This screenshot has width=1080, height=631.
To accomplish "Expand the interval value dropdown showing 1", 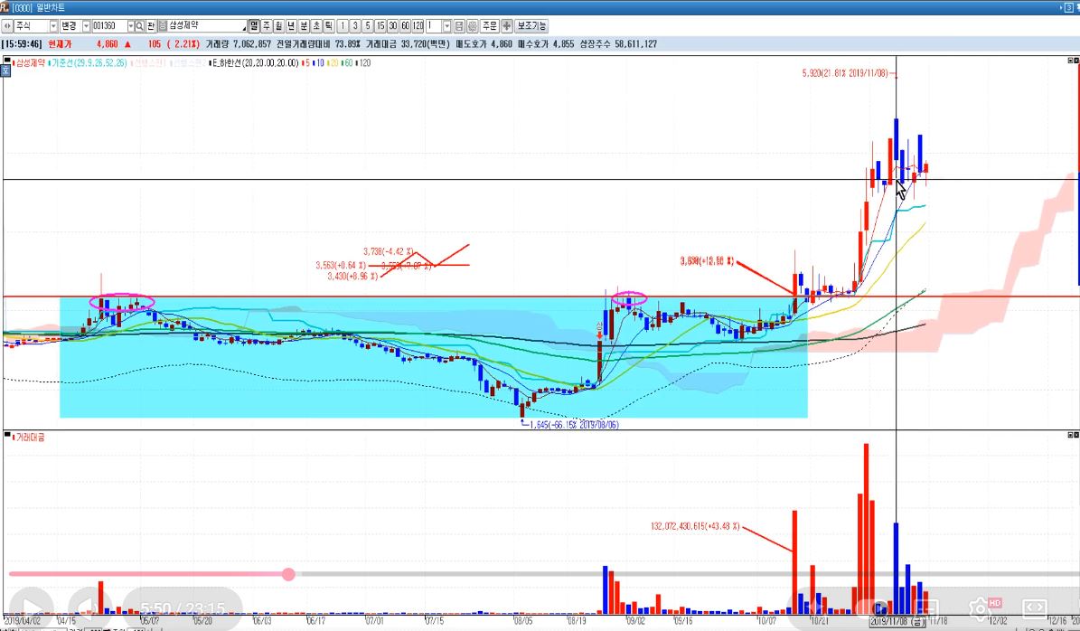I will [447, 26].
